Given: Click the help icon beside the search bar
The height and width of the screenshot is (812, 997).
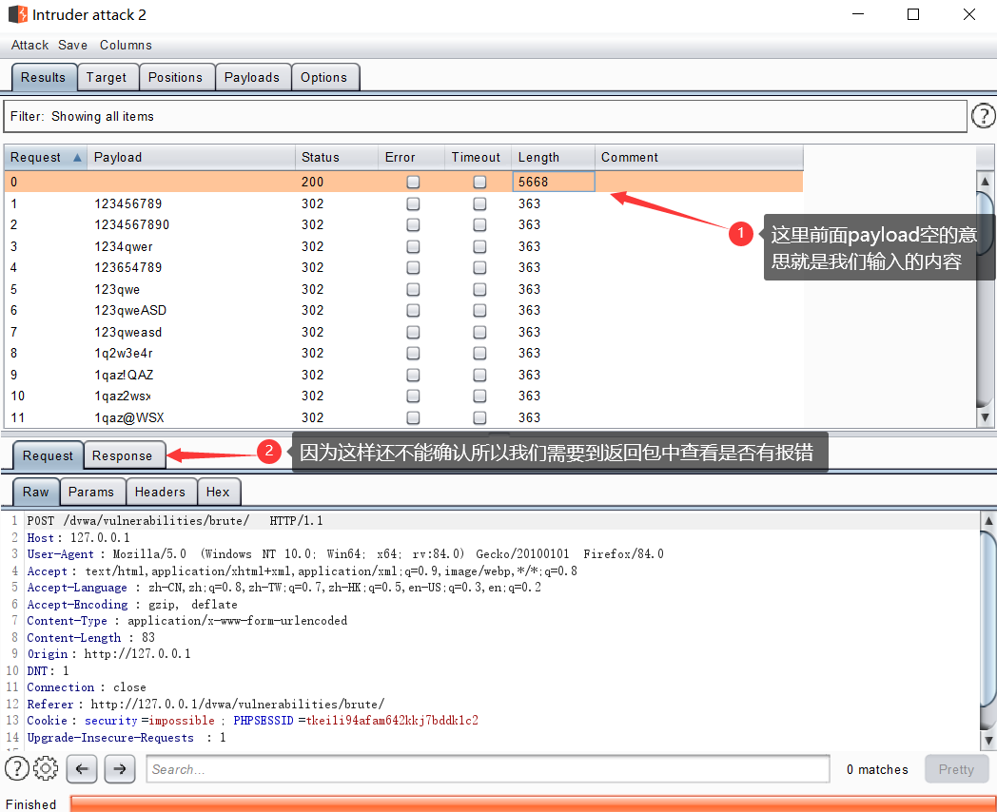Looking at the screenshot, I should [x=17, y=768].
